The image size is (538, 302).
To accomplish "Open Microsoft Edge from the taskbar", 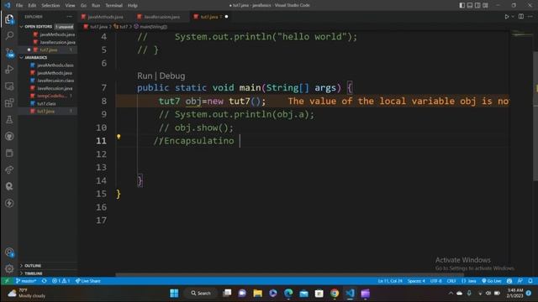I will pyautogui.click(x=288, y=293).
